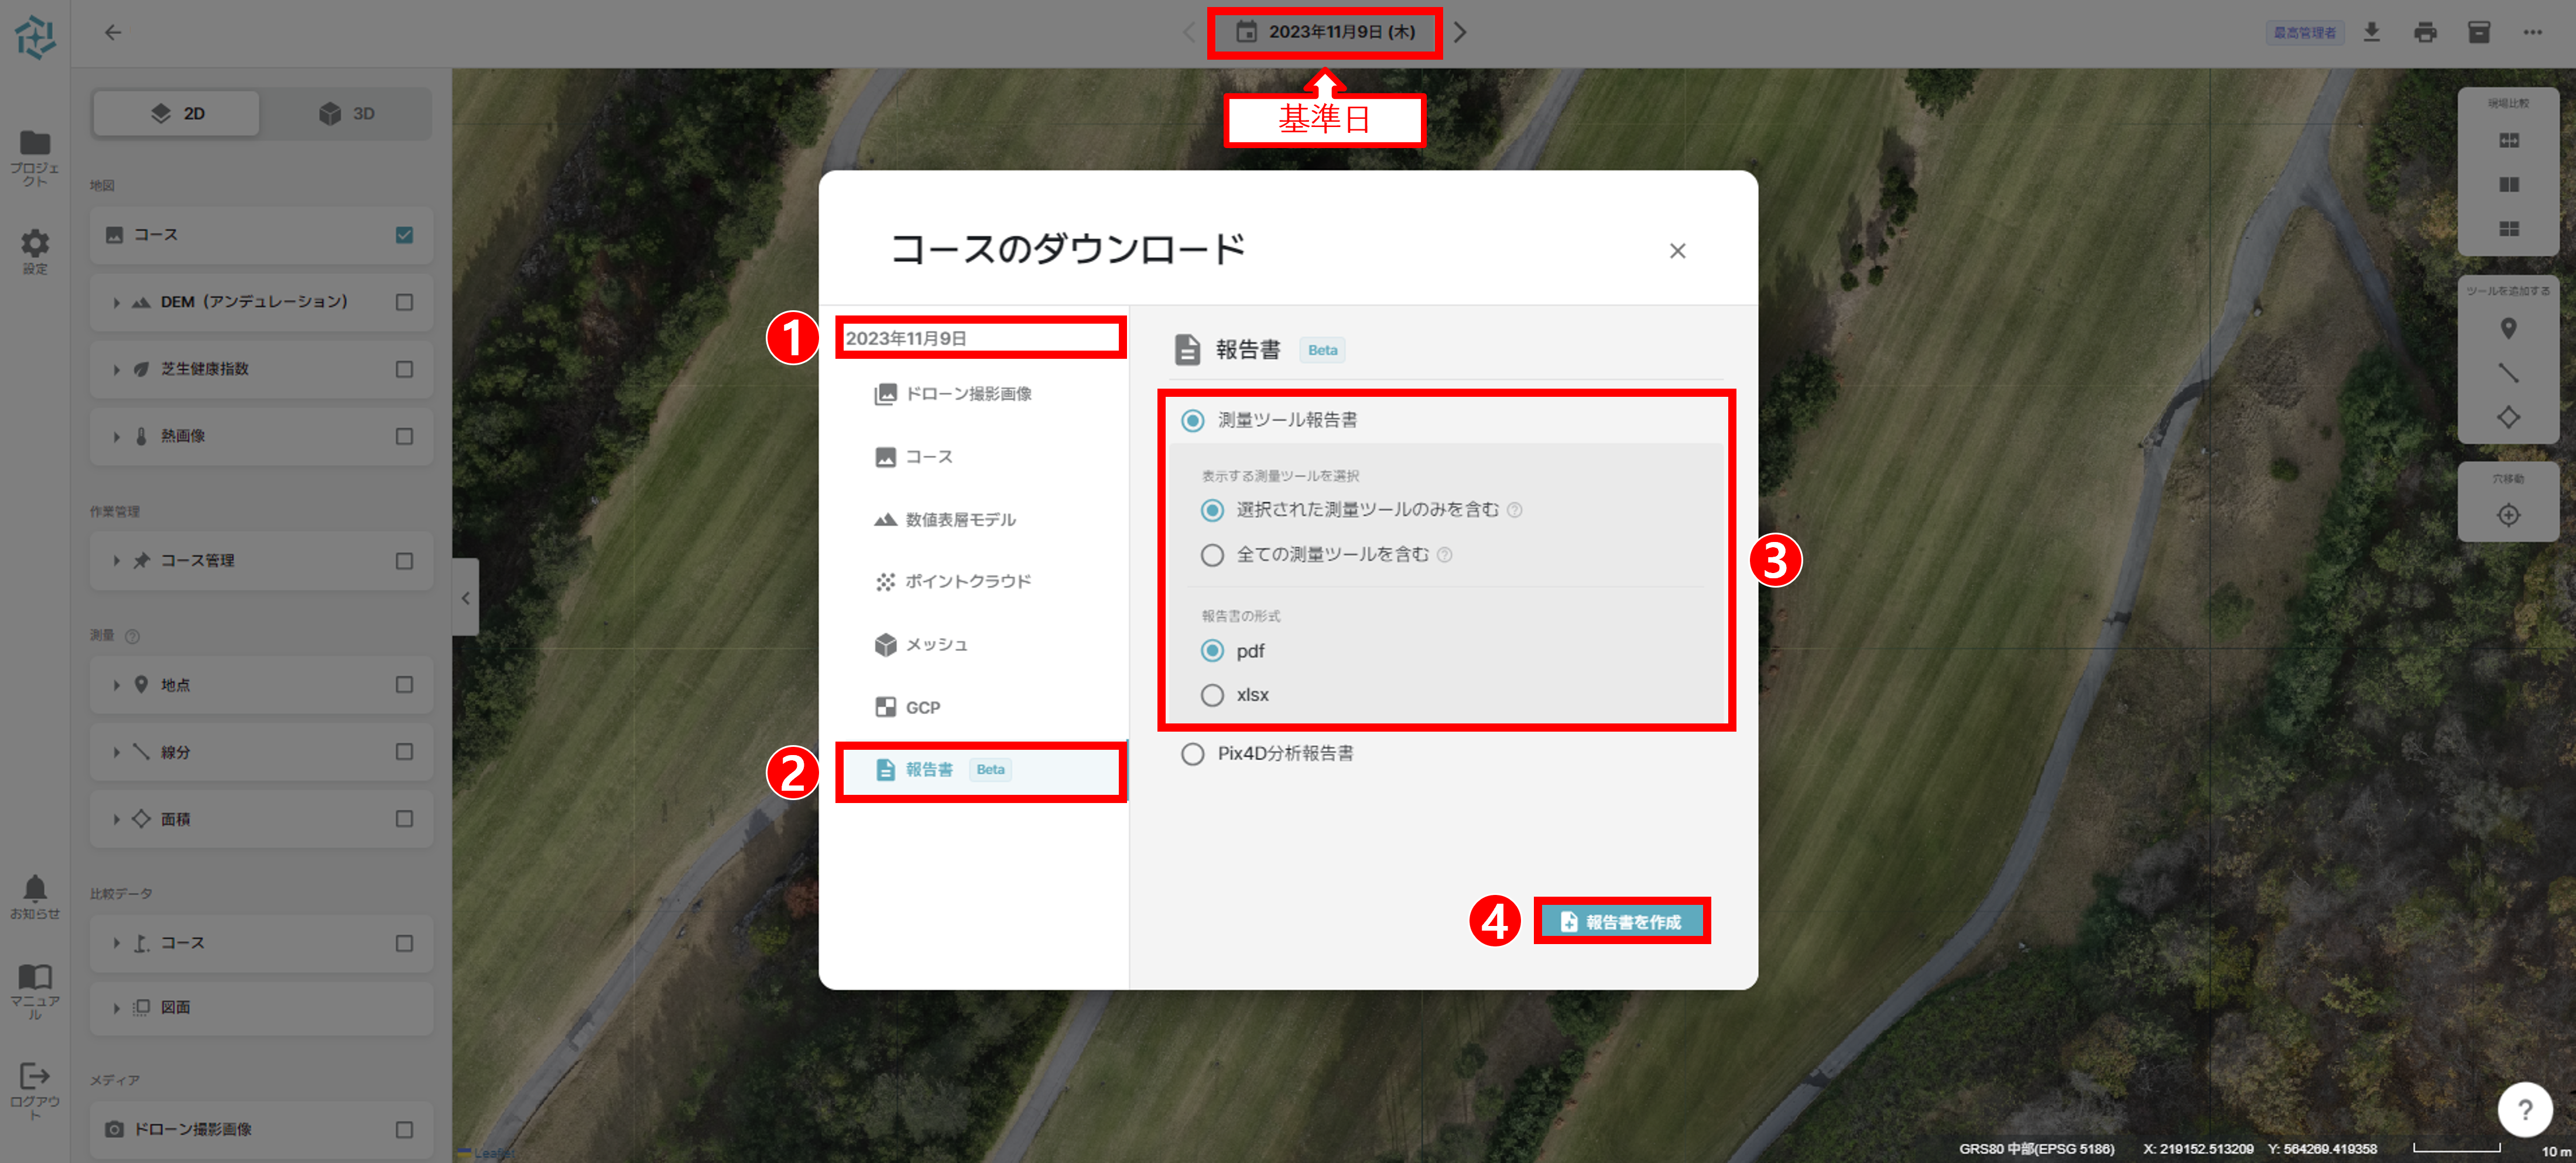The width and height of the screenshot is (2576, 1163).
Task: Click the download icon in top bar
Action: point(2371,32)
